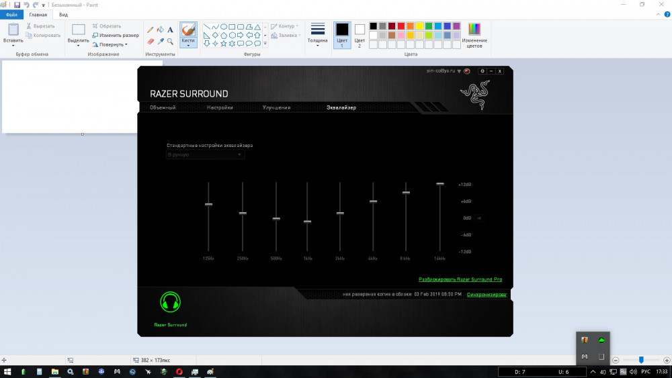Click the Save icon in Paint title bar
Screen dimensions: 672x378
coord(17,5)
